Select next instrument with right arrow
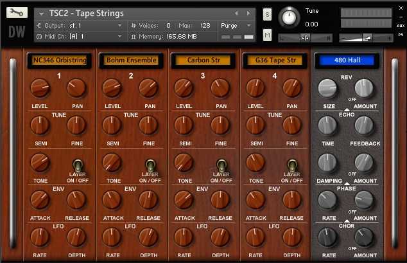This screenshot has height=263, width=407. click(250, 13)
